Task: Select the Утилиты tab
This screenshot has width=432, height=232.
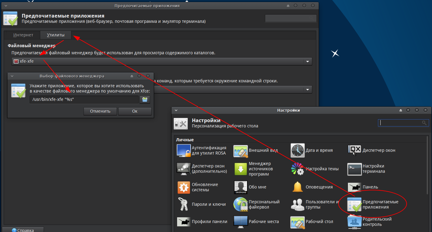Action: click(56, 35)
